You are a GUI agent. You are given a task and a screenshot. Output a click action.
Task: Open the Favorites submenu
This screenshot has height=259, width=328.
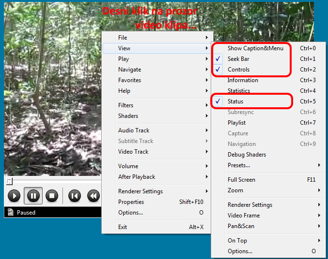click(157, 80)
